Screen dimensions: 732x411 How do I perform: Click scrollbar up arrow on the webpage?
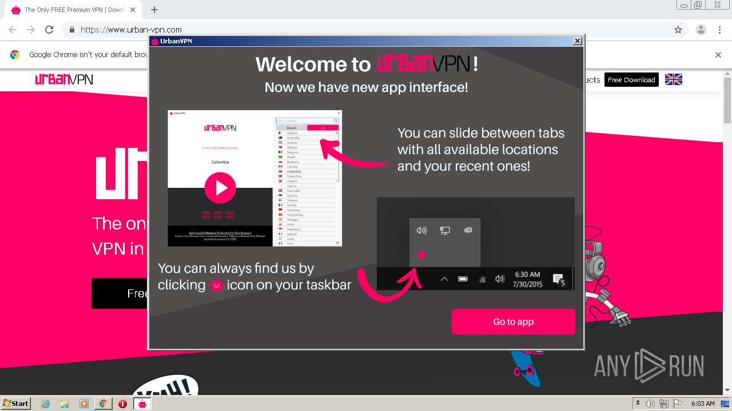[727, 75]
